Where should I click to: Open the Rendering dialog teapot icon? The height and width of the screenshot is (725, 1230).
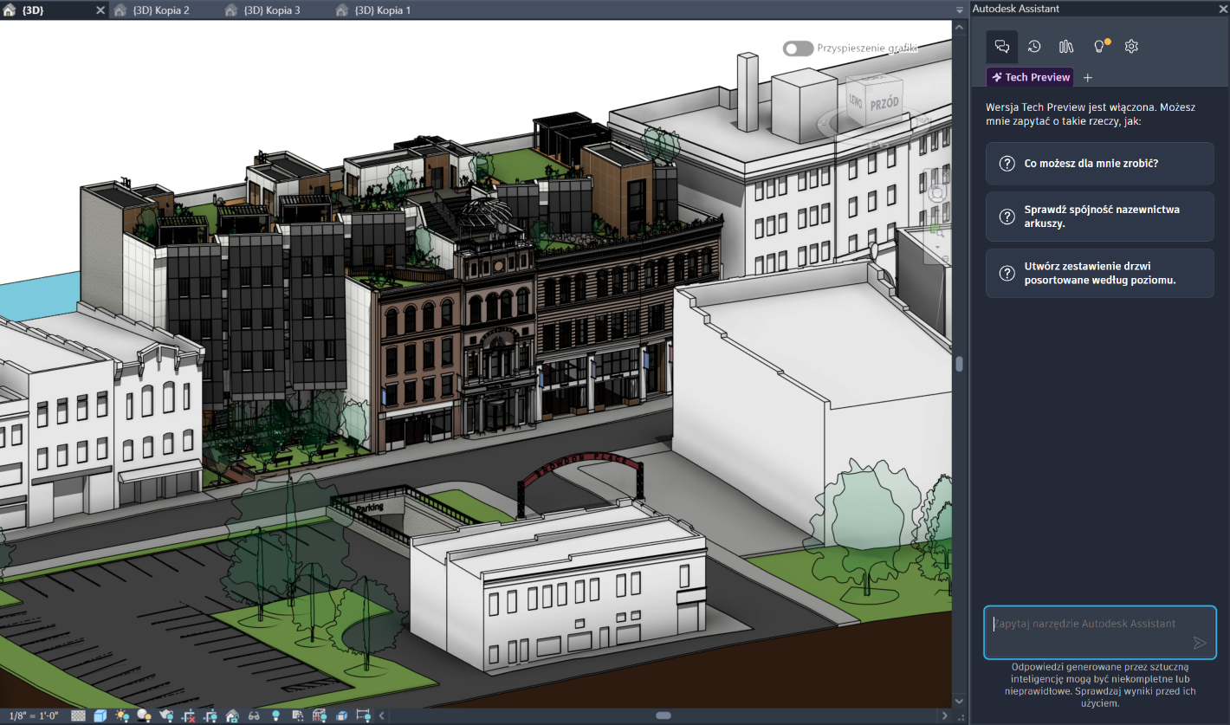click(166, 715)
